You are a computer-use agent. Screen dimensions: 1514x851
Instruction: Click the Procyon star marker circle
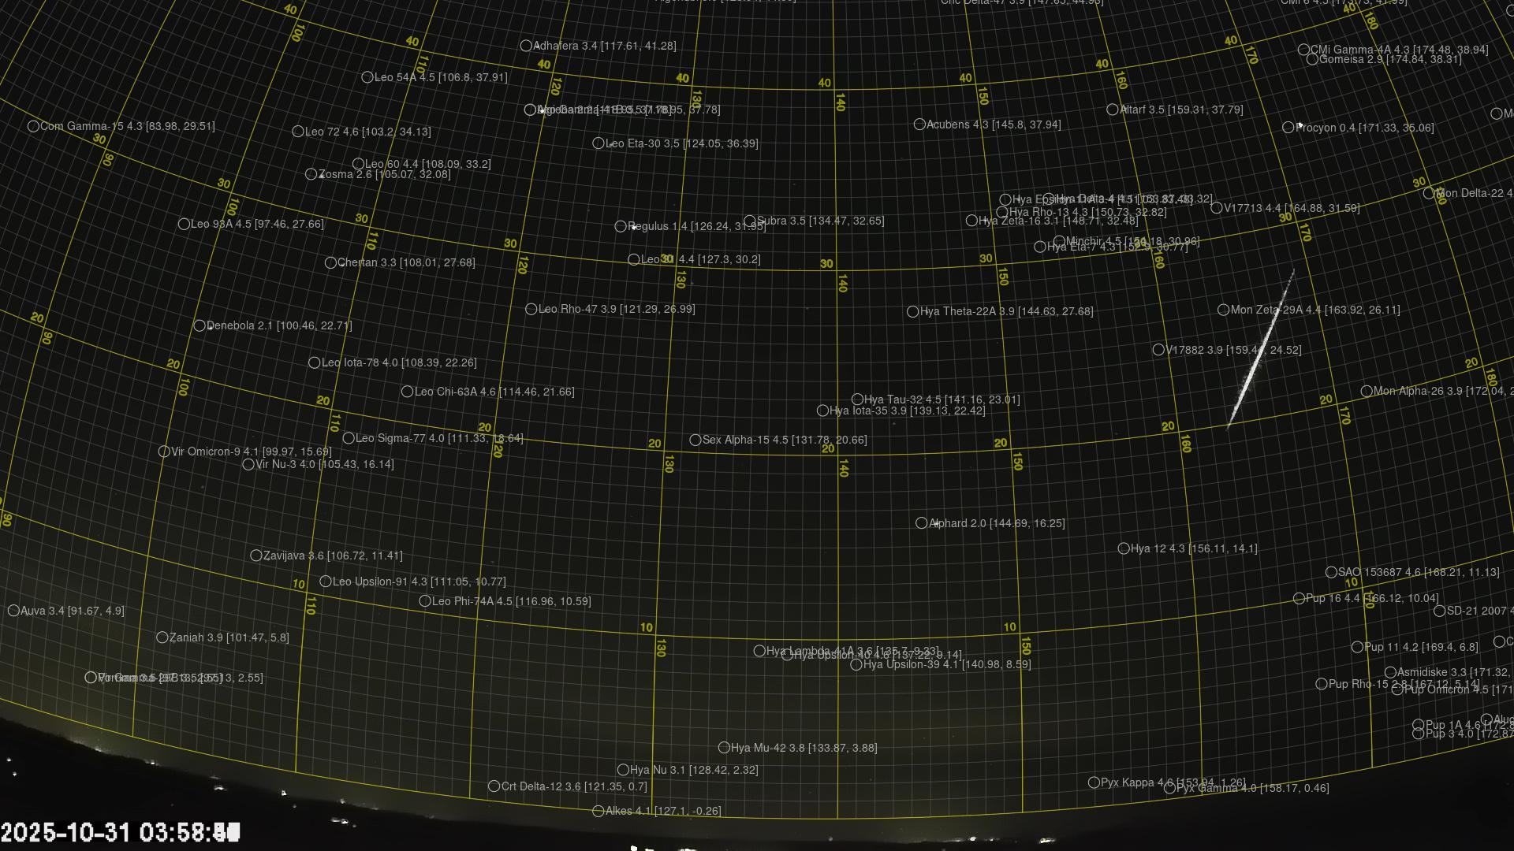point(1288,128)
